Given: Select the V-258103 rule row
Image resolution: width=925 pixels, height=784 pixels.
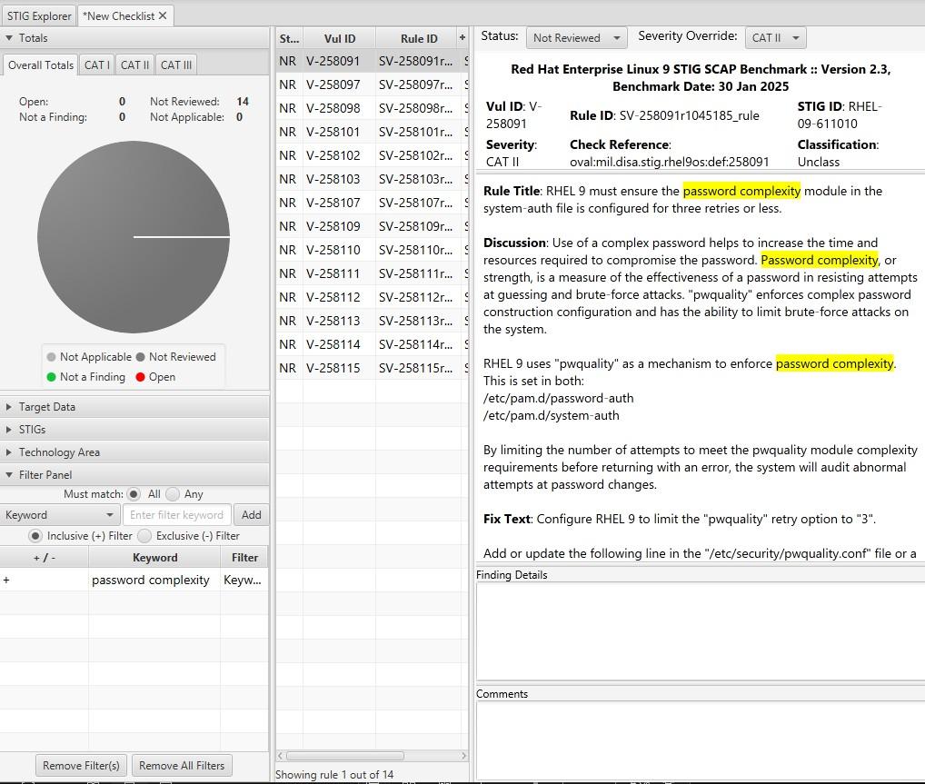Looking at the screenshot, I should (373, 179).
